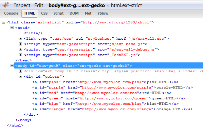Expand the ext-comp-1001 div node
The height and width of the screenshot is (135, 203).
pos(20,71)
